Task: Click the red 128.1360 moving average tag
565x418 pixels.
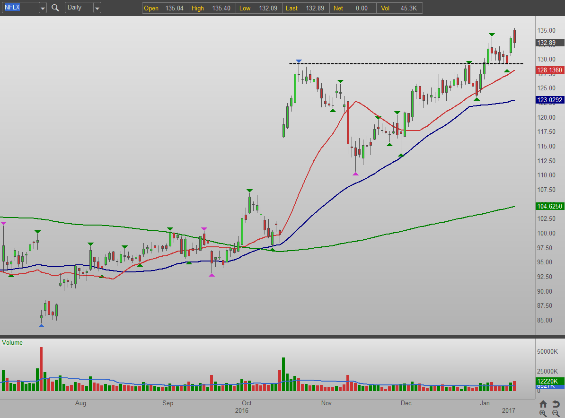Action: pos(549,70)
